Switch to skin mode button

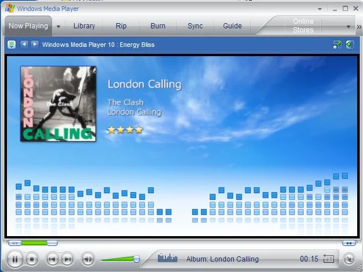349,259
